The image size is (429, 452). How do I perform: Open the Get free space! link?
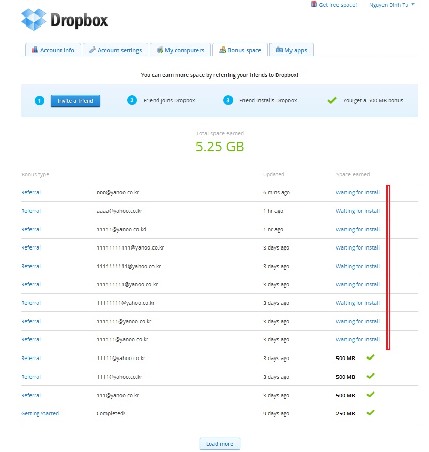pyautogui.click(x=338, y=5)
